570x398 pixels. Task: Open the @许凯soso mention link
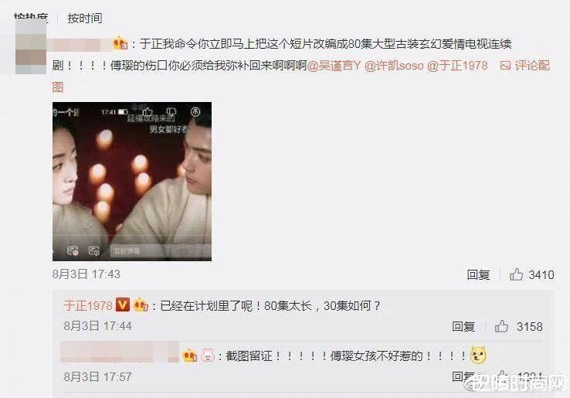tap(394, 66)
